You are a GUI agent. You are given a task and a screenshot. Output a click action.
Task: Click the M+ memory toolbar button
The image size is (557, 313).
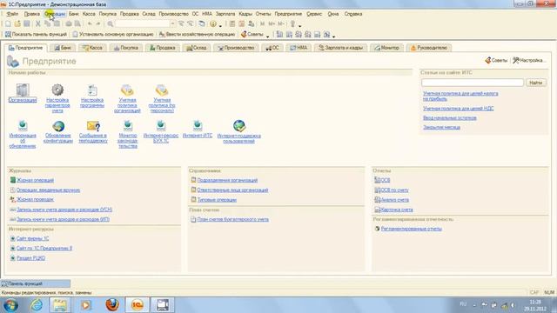point(272,23)
